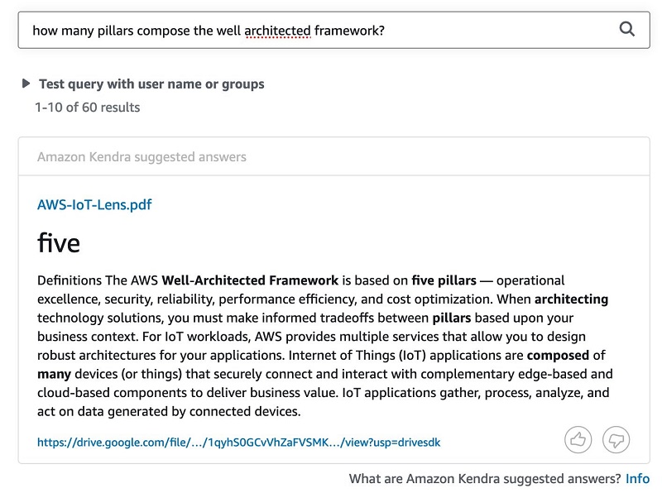
Task: Open 'Test query with user name or groups'
Action: 151,84
